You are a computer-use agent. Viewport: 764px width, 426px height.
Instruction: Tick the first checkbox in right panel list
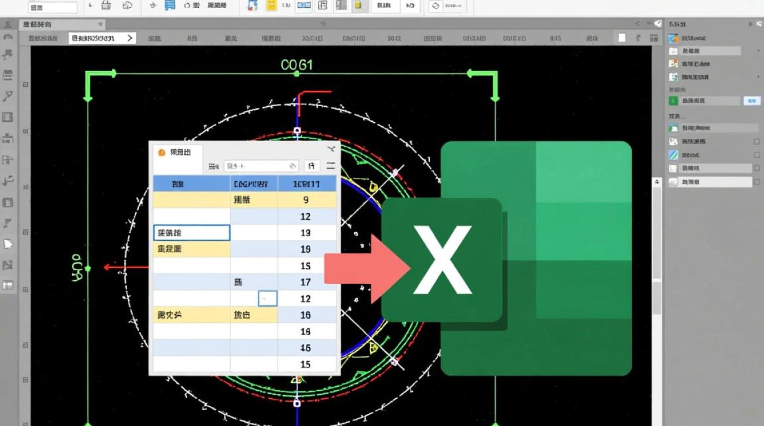pos(757,141)
